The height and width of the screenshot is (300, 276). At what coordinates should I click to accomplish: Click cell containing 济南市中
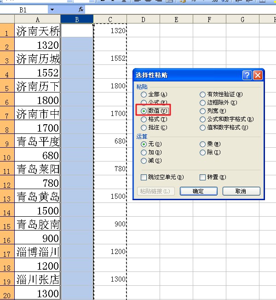37,113
